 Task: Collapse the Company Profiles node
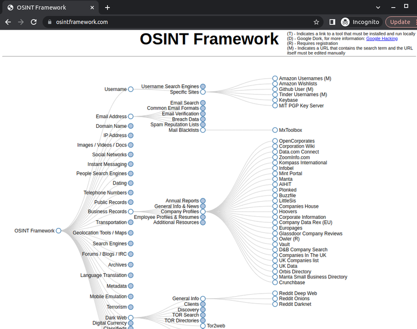pyautogui.click(x=203, y=211)
